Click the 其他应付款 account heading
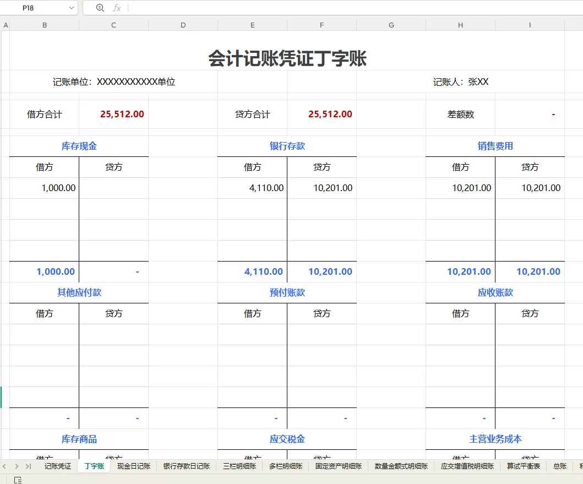The width and height of the screenshot is (583, 484). [x=79, y=292]
